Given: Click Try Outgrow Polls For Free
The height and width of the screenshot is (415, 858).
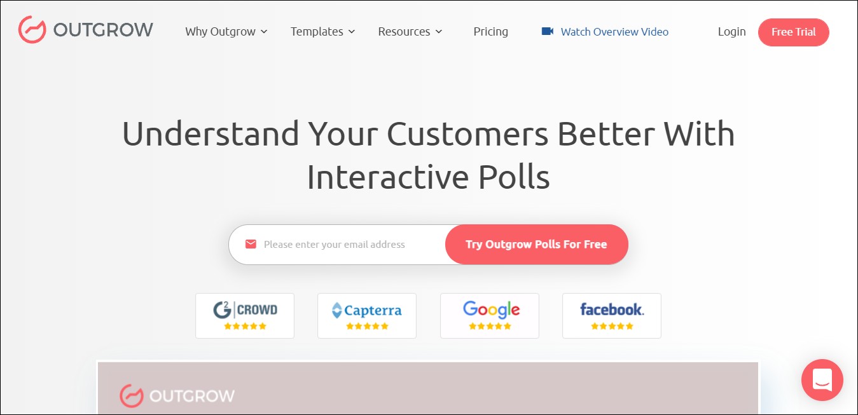Looking at the screenshot, I should (536, 244).
